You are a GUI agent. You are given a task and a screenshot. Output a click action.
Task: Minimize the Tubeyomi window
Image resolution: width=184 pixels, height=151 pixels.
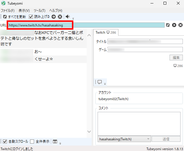152,3
